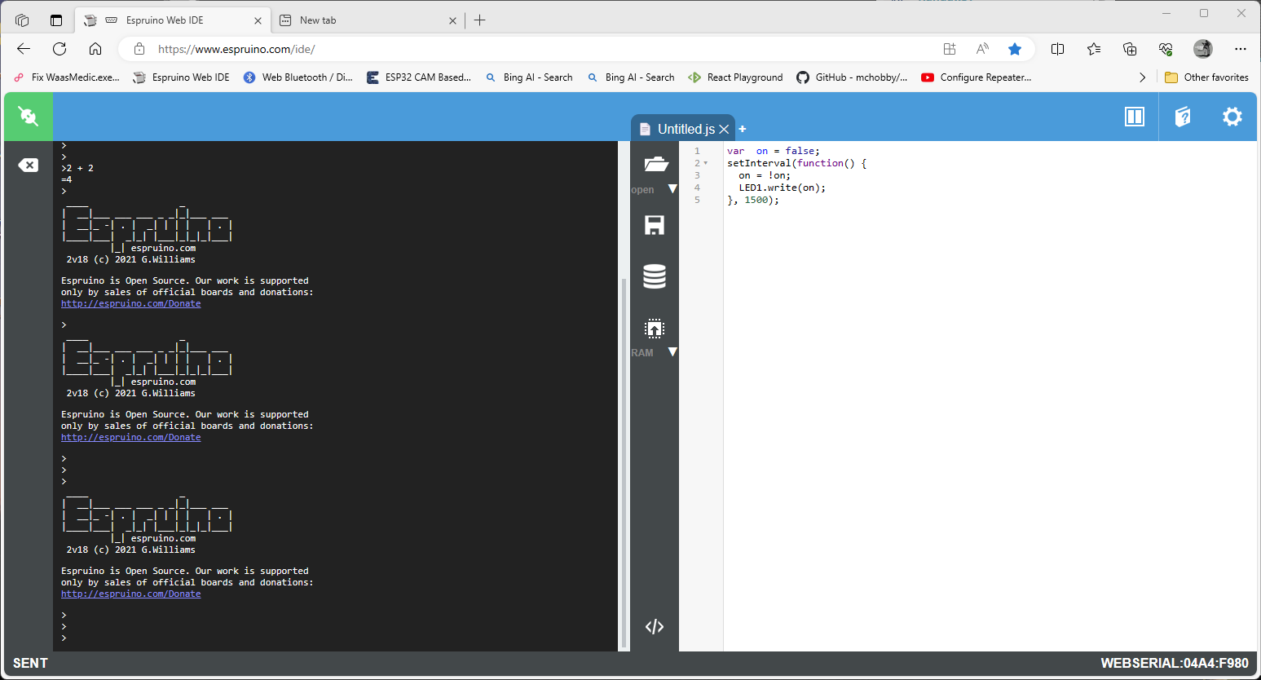Screen dimensions: 1261x680
Task: Follow the first espruino.com/Donate link in terminal
Action: [x=131, y=303]
